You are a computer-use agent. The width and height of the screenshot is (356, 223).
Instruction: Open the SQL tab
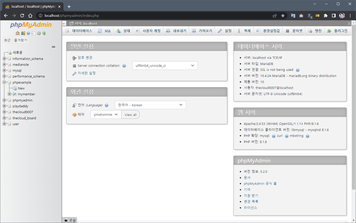104,31
